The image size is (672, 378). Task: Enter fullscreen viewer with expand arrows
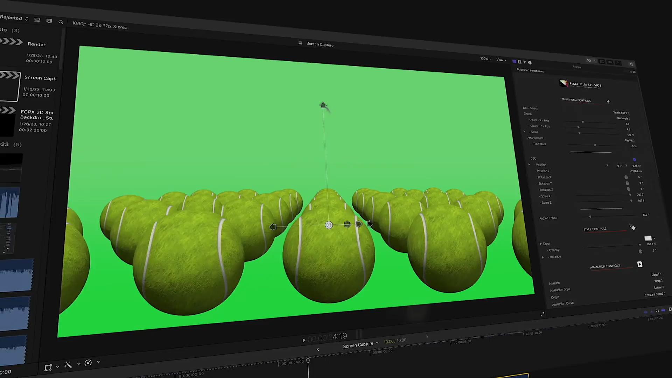click(x=542, y=314)
